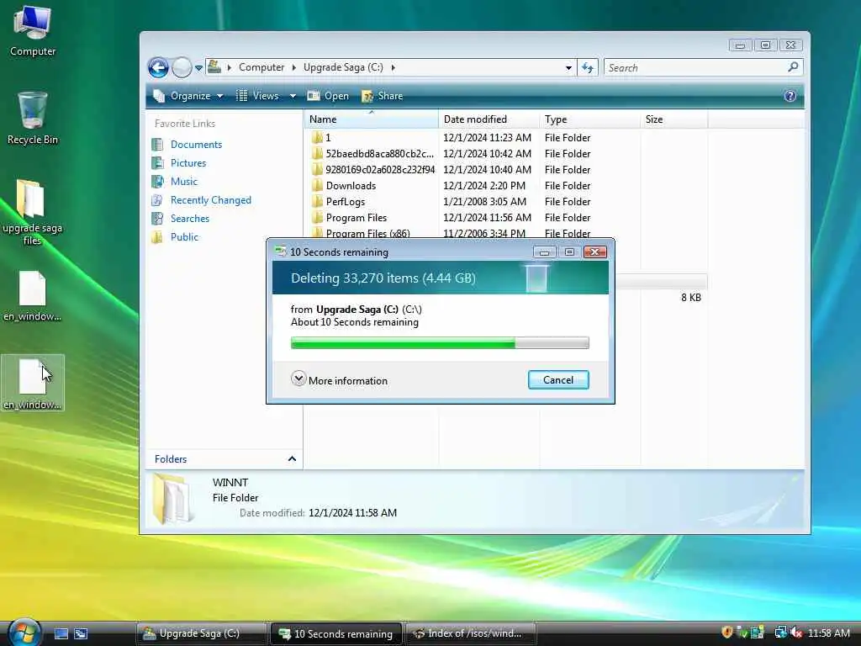Select the highlighted en_window... file icon
The width and height of the screenshot is (861, 646).
coord(33,384)
